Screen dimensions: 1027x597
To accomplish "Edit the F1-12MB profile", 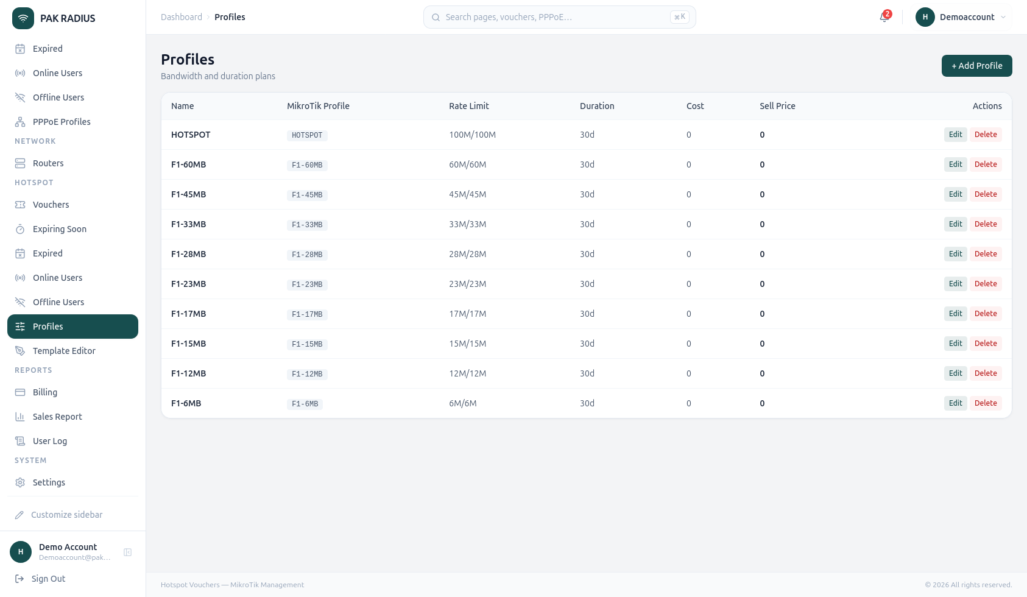I will click(956, 373).
